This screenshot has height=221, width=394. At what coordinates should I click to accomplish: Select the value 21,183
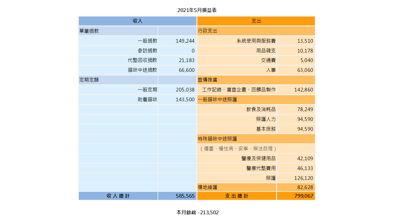187,60
